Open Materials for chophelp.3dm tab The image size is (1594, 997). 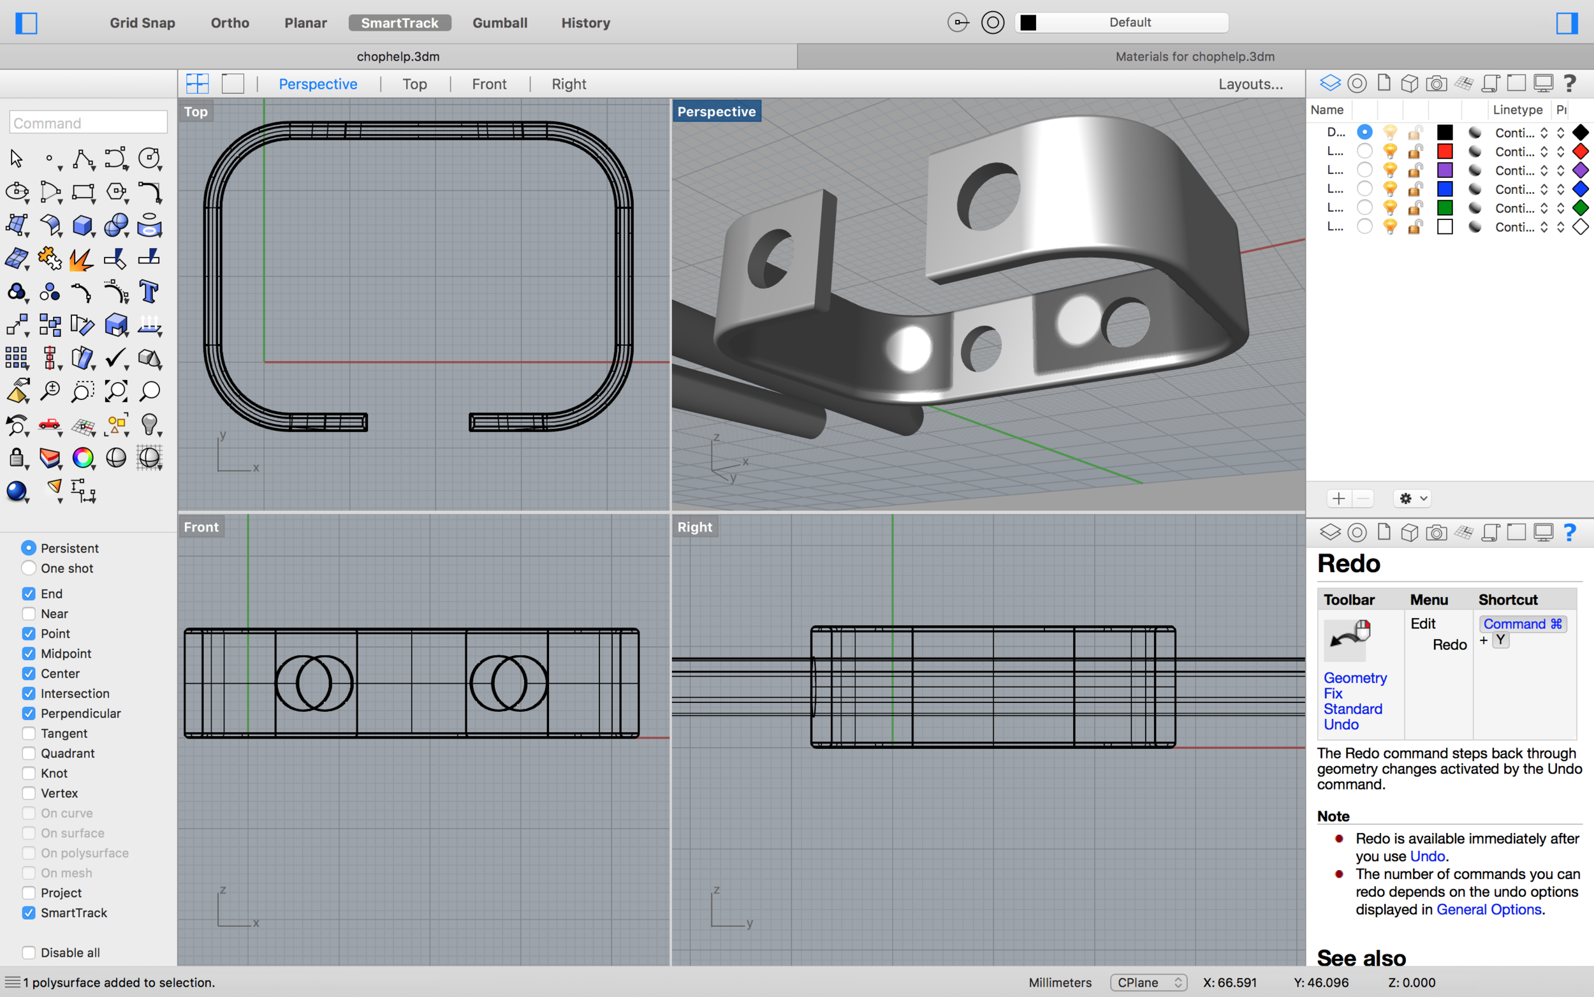[1195, 57]
